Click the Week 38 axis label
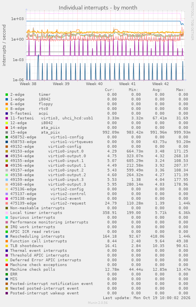This screenshot has height=307, width=196. click(28, 84)
